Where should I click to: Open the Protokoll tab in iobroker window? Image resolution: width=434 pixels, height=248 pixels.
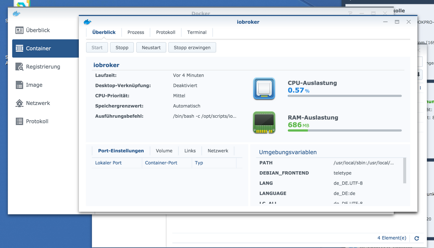166,32
